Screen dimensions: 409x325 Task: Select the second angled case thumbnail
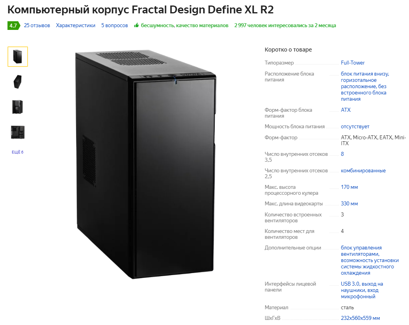[18, 82]
